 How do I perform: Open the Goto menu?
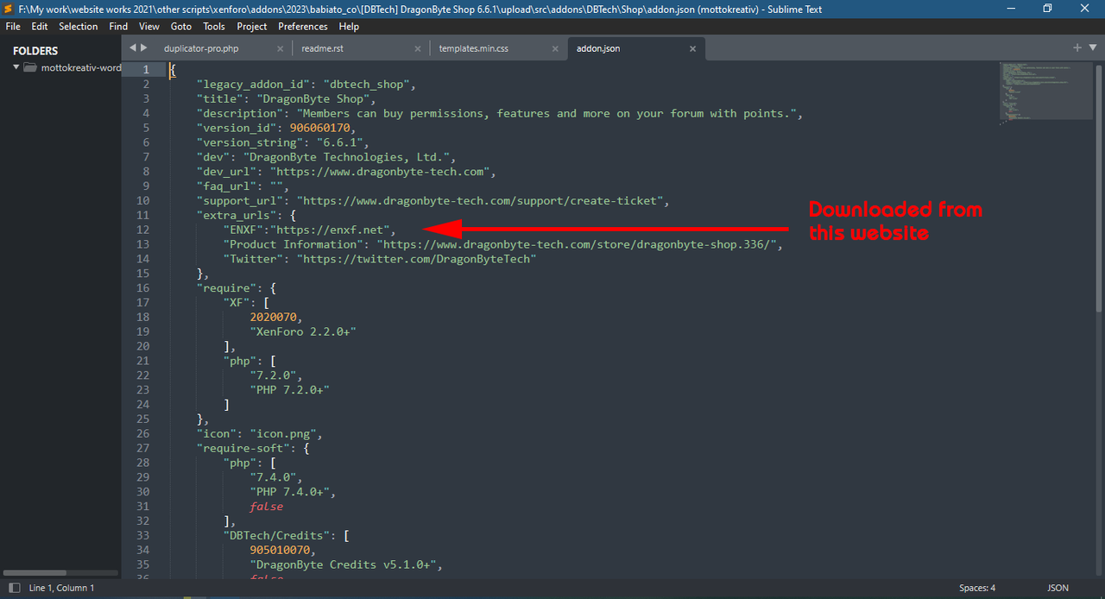click(x=181, y=27)
